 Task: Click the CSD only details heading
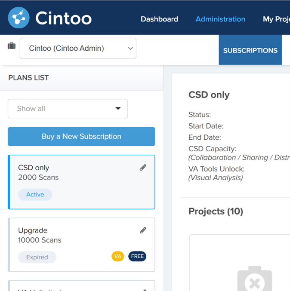coord(209,95)
